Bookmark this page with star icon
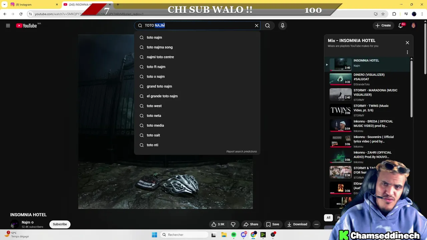The height and width of the screenshot is (240, 427). point(383,14)
